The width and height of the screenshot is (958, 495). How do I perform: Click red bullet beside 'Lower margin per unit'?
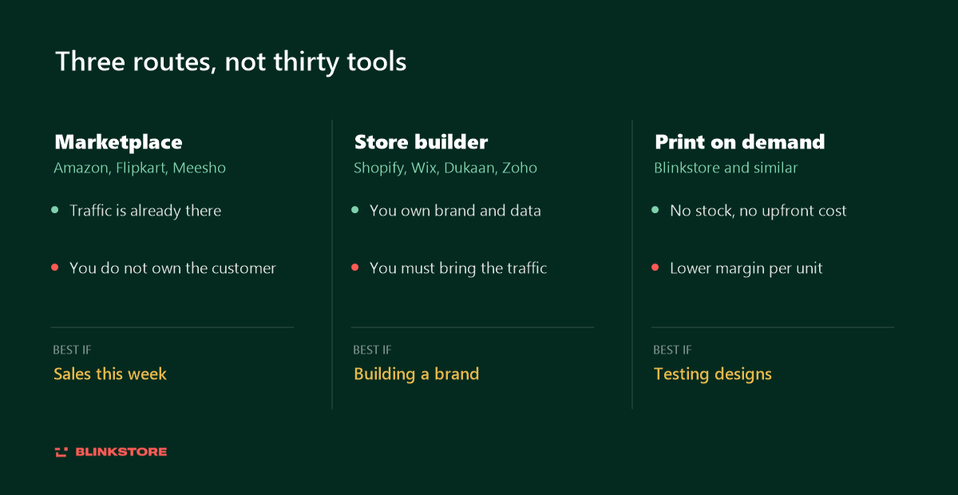(x=655, y=267)
